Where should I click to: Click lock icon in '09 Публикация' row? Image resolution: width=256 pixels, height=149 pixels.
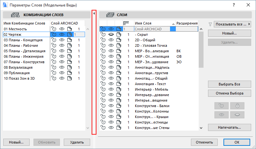point(53,73)
